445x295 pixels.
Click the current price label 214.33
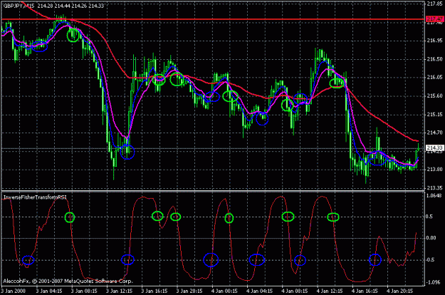click(435, 148)
